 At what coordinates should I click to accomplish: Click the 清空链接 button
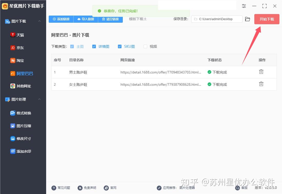click(x=110, y=19)
